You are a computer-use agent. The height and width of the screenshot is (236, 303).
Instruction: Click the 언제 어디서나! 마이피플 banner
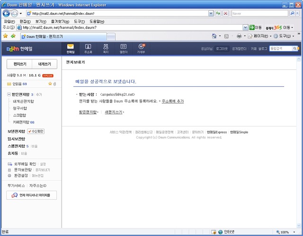32,195
